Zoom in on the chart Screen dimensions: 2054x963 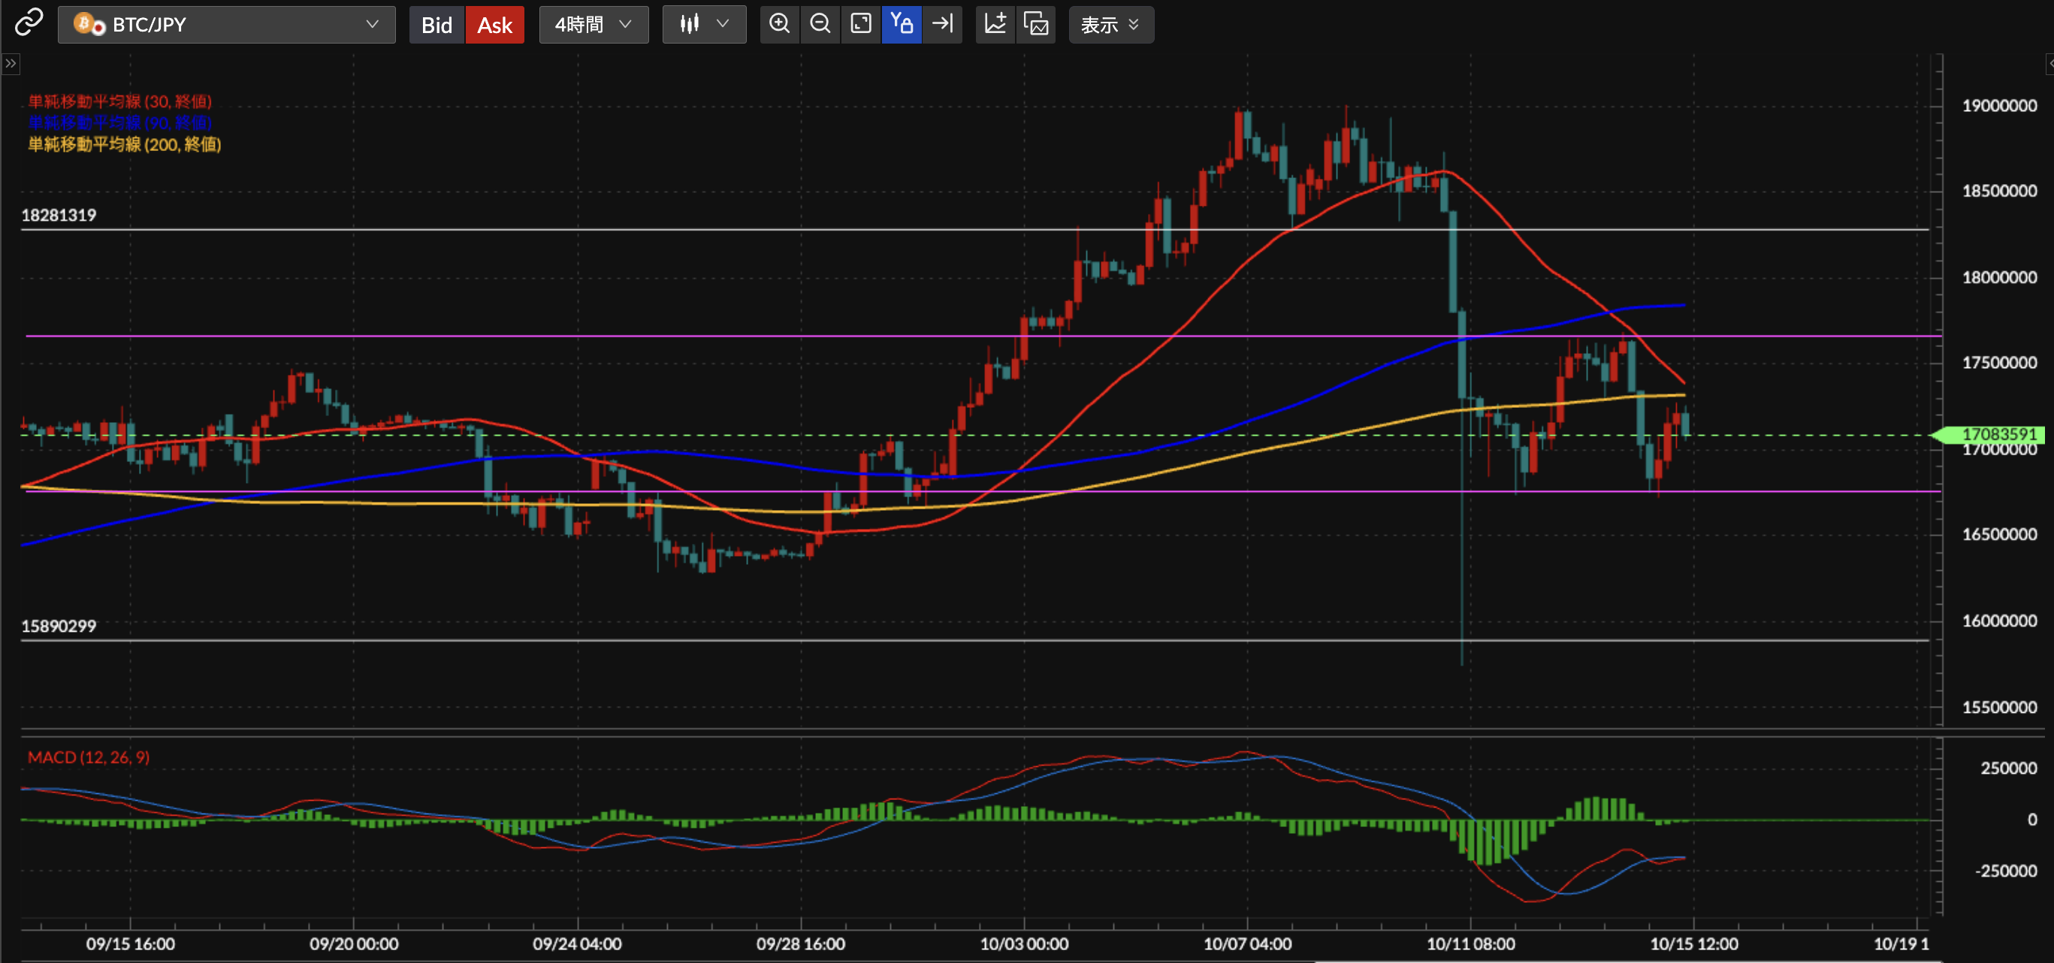tap(779, 24)
